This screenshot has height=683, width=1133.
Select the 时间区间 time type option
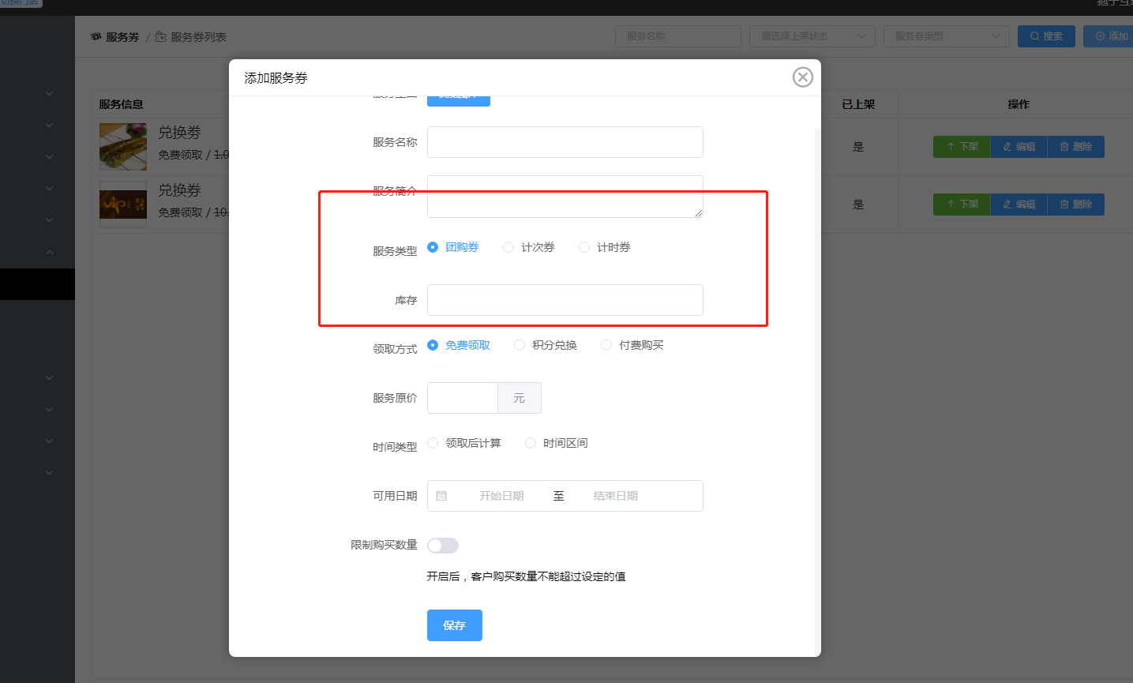click(557, 443)
